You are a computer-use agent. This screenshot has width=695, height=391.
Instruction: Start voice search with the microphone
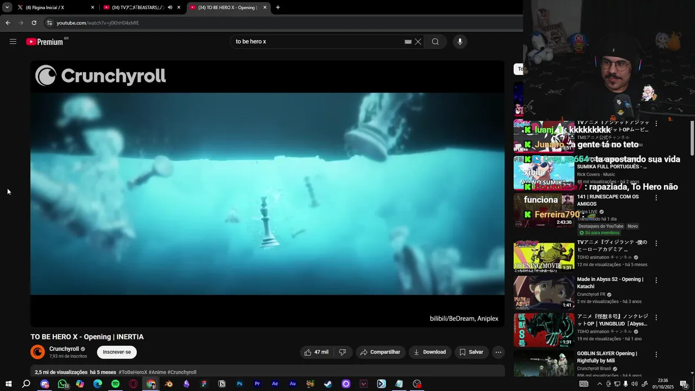pos(460,42)
